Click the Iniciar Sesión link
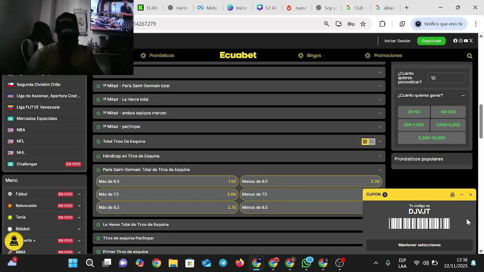Image resolution: width=484 pixels, height=272 pixels. (x=397, y=41)
